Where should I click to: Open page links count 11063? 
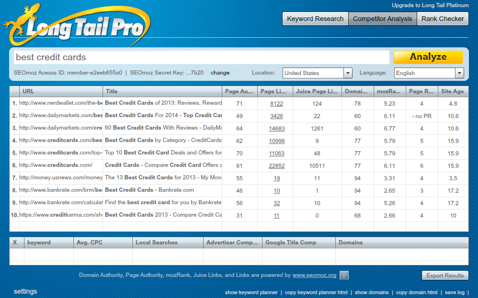[x=276, y=154]
